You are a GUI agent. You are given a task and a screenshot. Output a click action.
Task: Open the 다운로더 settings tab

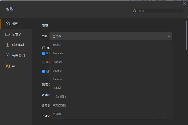click(x=18, y=45)
